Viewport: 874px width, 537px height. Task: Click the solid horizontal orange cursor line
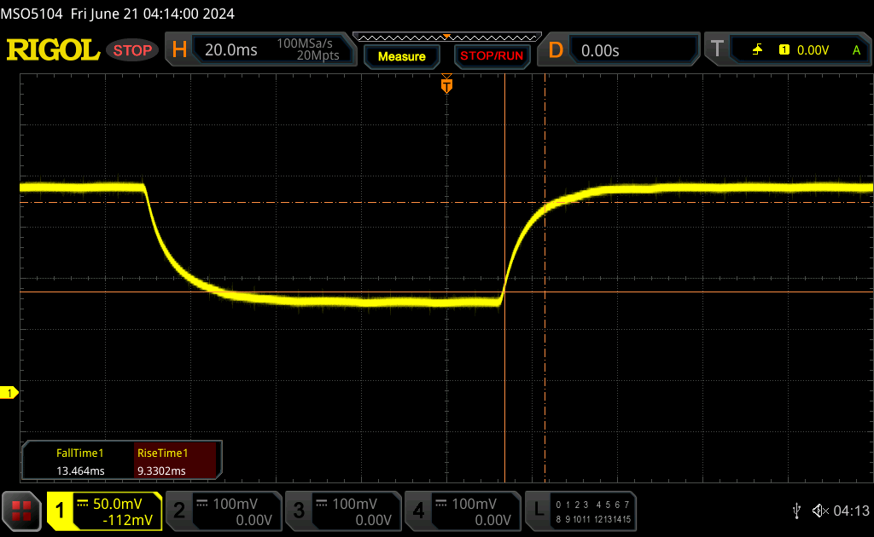tap(446, 292)
